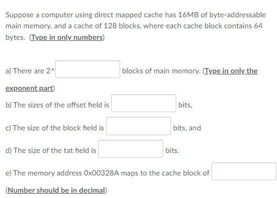
Task: Click the '16MB' text in the question
Action: (188, 15)
